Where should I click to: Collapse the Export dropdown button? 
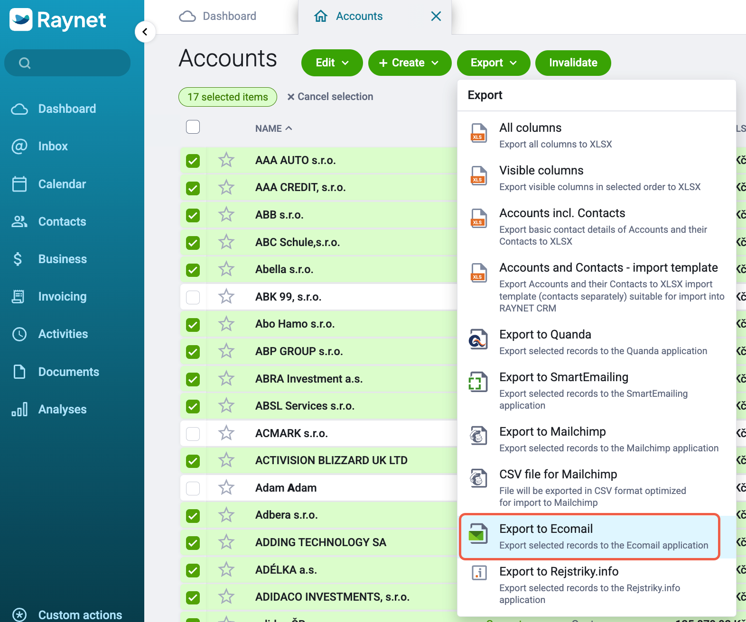pos(494,63)
